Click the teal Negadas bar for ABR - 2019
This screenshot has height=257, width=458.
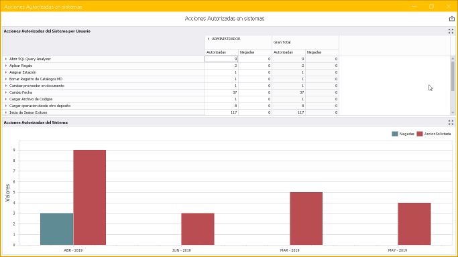pyautogui.click(x=57, y=229)
